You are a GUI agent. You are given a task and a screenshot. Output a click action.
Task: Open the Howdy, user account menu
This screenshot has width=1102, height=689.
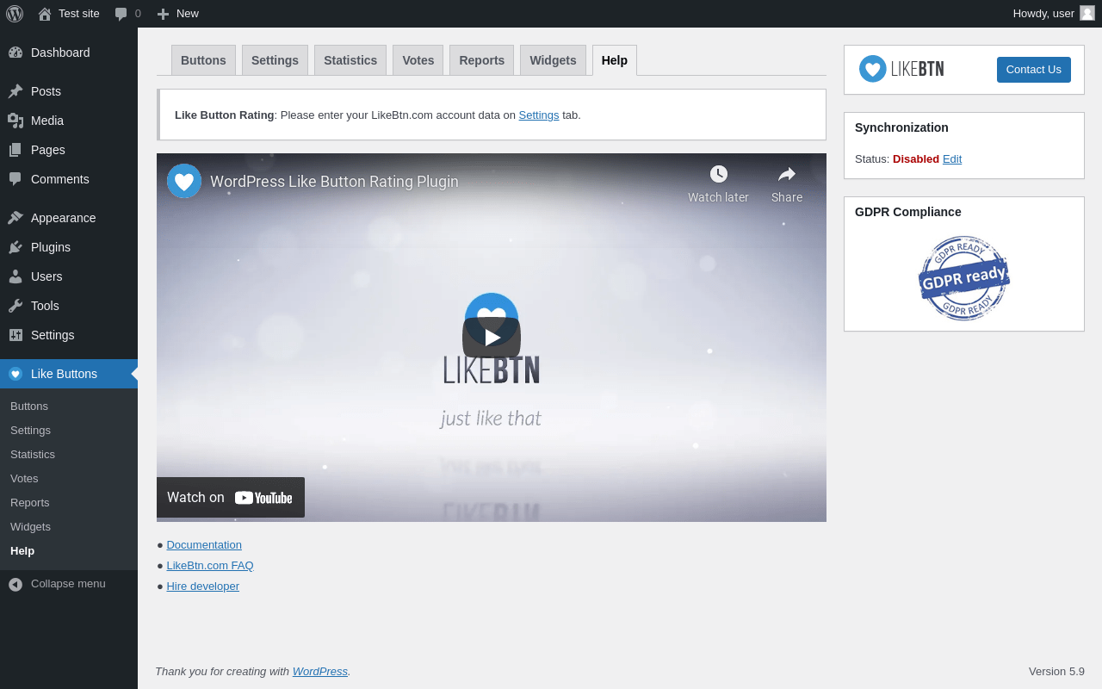pos(1054,14)
